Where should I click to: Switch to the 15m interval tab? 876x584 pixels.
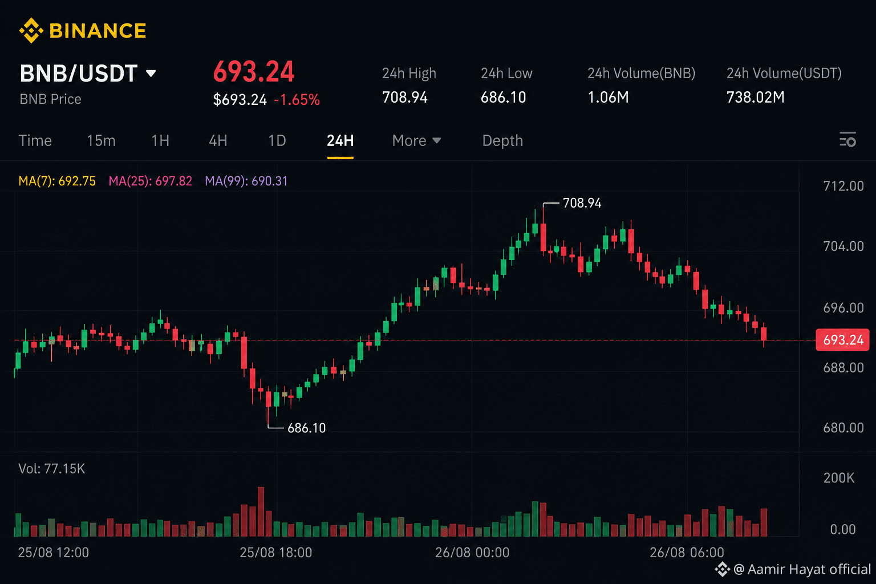tap(101, 140)
